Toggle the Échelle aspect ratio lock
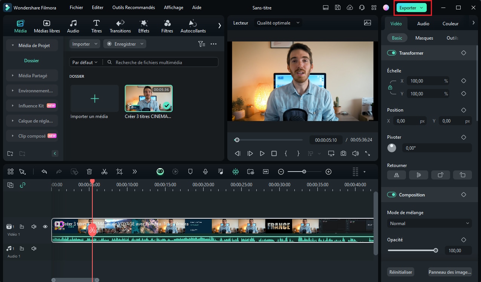 pyautogui.click(x=390, y=87)
